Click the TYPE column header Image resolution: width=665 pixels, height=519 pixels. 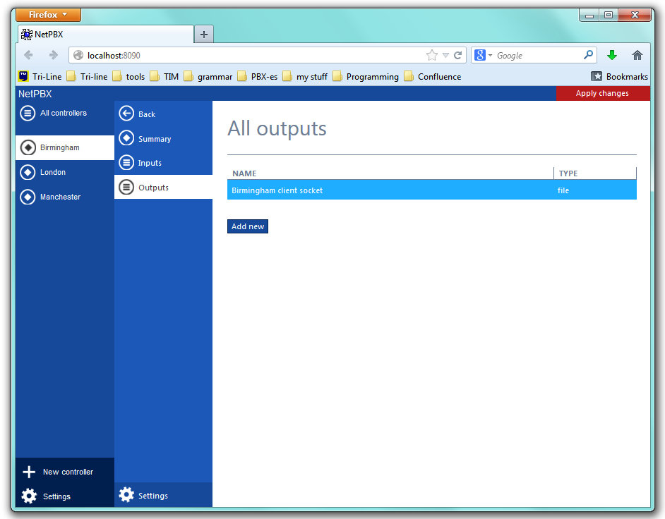pyautogui.click(x=568, y=173)
